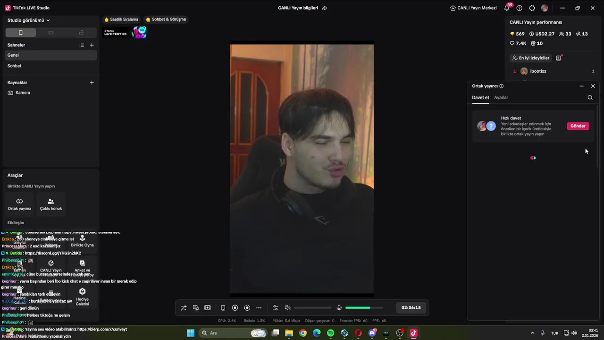Open Discord from the taskbar
Viewport: 604px width, 340px height.
(x=372, y=333)
